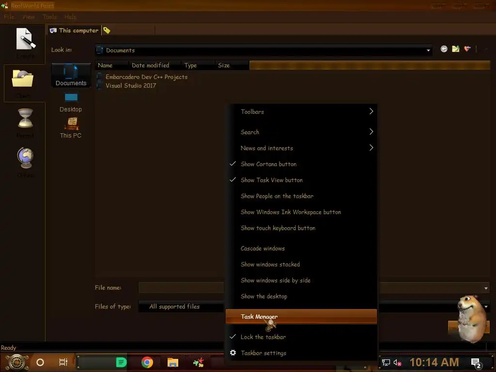Choose the Online globe icon in sidebar

(25, 158)
